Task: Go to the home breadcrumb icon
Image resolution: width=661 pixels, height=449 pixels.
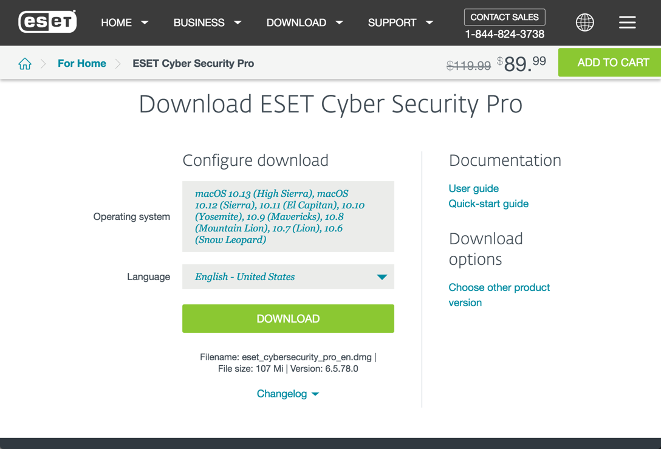Action: (25, 63)
